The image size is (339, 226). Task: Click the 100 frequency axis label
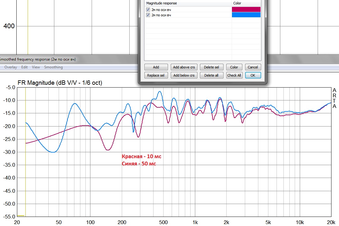tap(90, 222)
